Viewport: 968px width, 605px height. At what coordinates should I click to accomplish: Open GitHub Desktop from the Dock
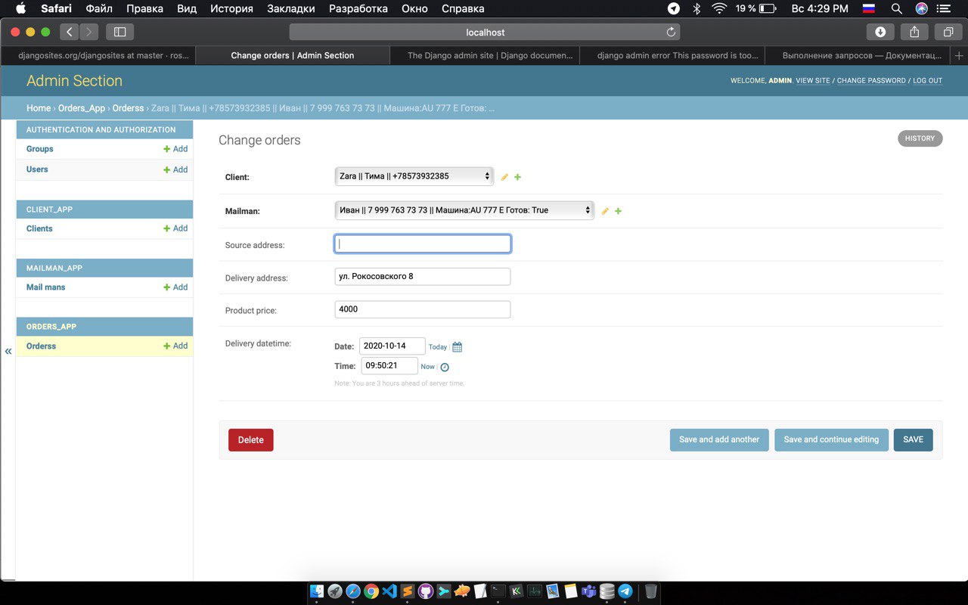426,591
